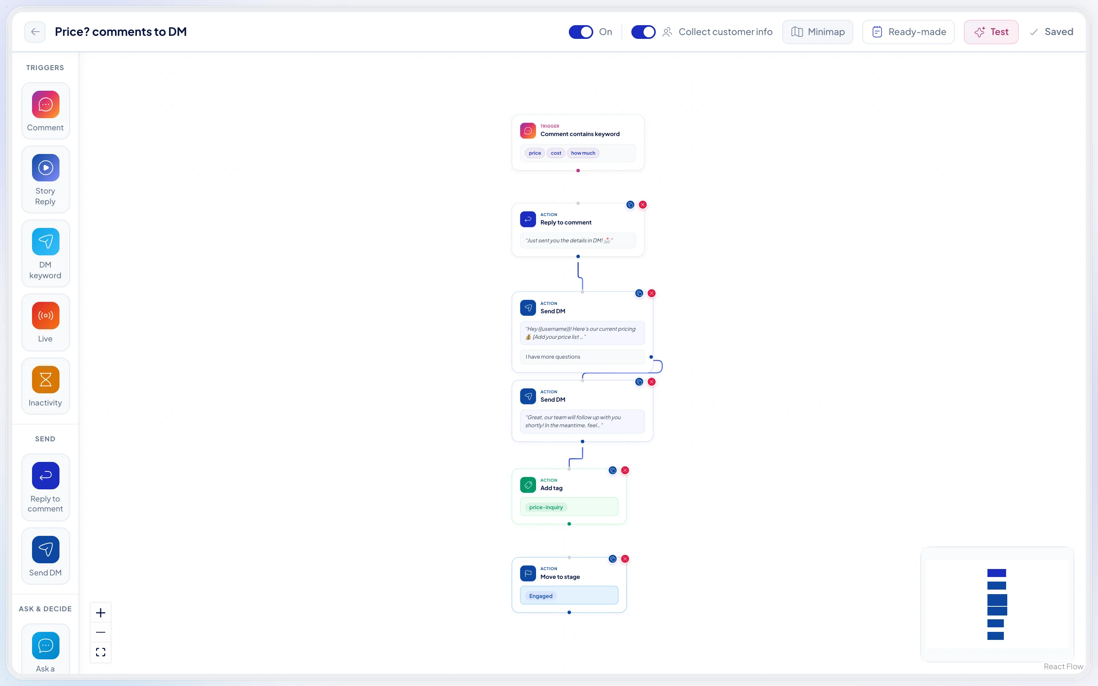The image size is (1098, 686).
Task: Delete the Move to stage node
Action: coord(625,558)
